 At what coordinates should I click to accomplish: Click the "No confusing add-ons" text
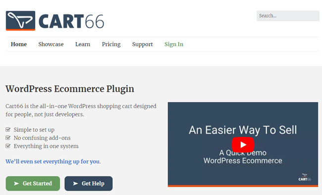(42, 138)
